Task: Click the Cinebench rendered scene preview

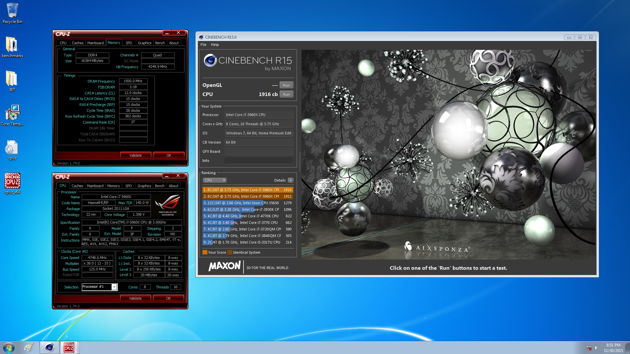Action: pos(448,155)
